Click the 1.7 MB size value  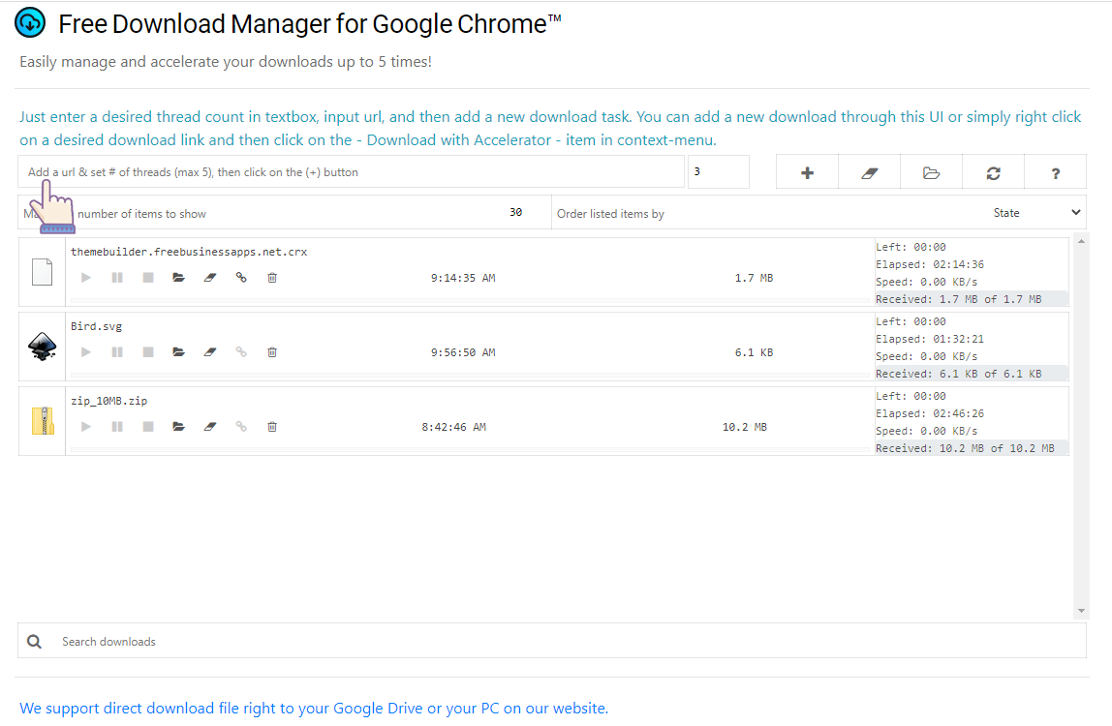coord(754,278)
